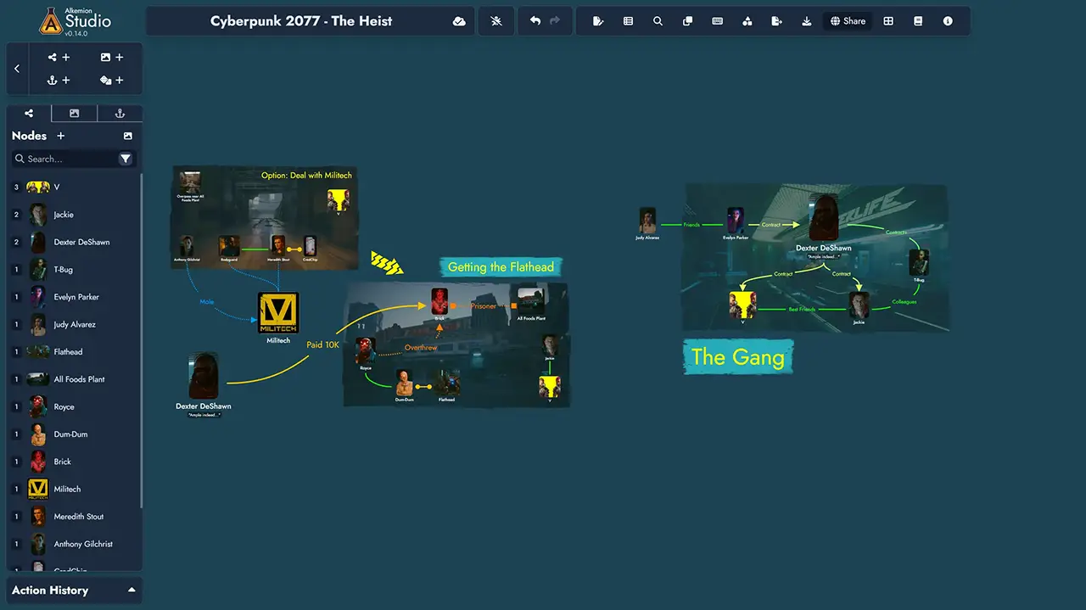Click plus button next to Nodes

point(60,136)
